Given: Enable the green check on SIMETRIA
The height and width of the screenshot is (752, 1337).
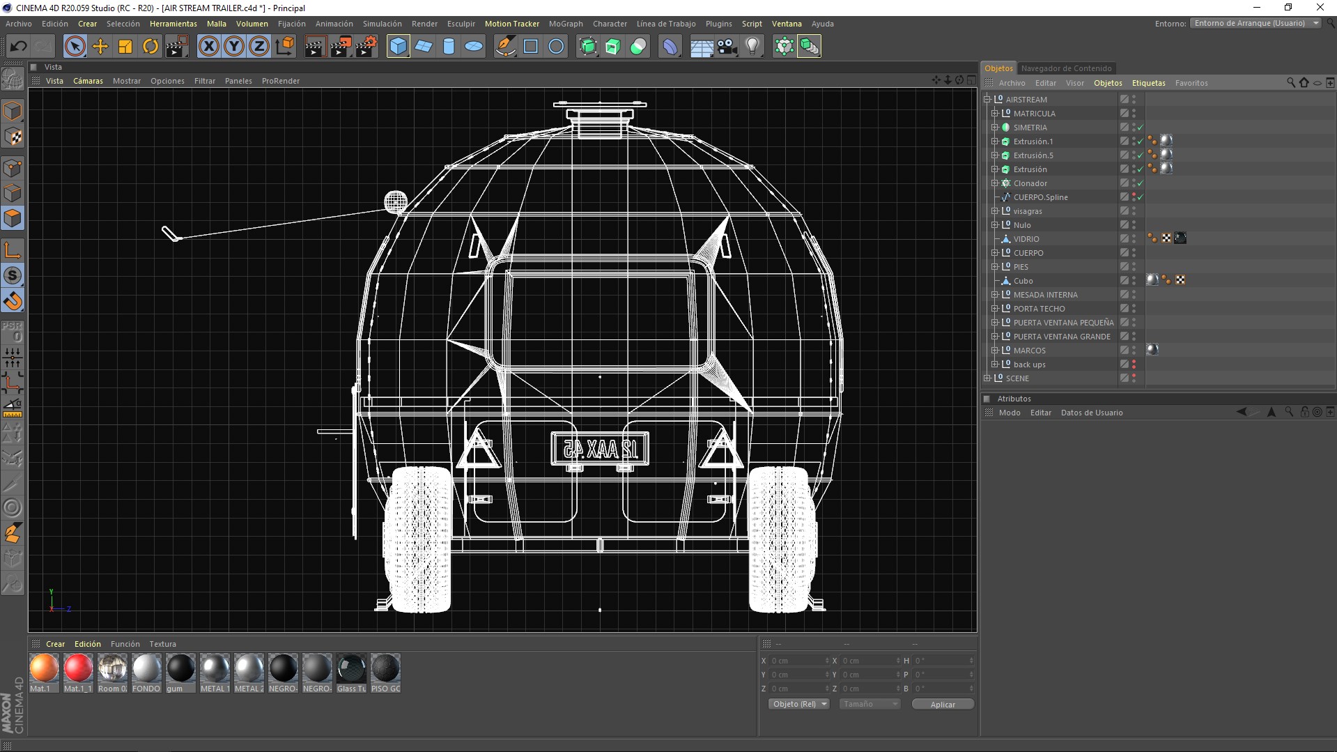Looking at the screenshot, I should click(1140, 128).
